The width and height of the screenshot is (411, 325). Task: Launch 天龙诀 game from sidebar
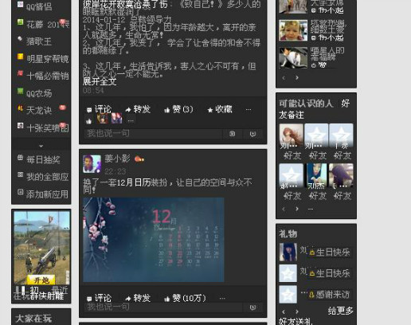(x=39, y=110)
